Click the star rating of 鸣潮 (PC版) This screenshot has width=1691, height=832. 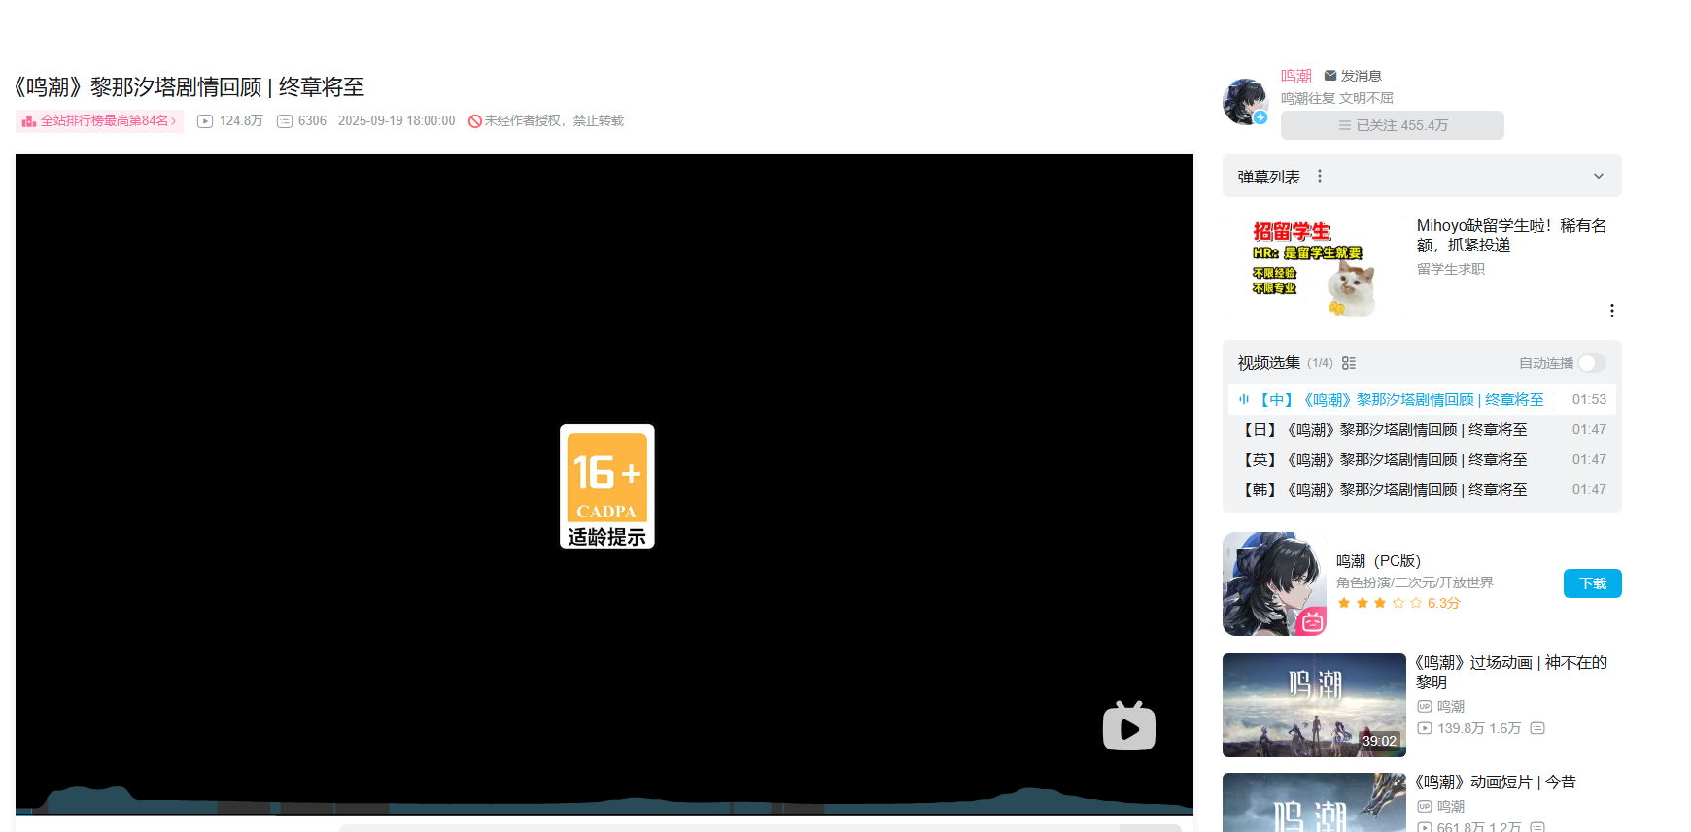coord(1379,603)
